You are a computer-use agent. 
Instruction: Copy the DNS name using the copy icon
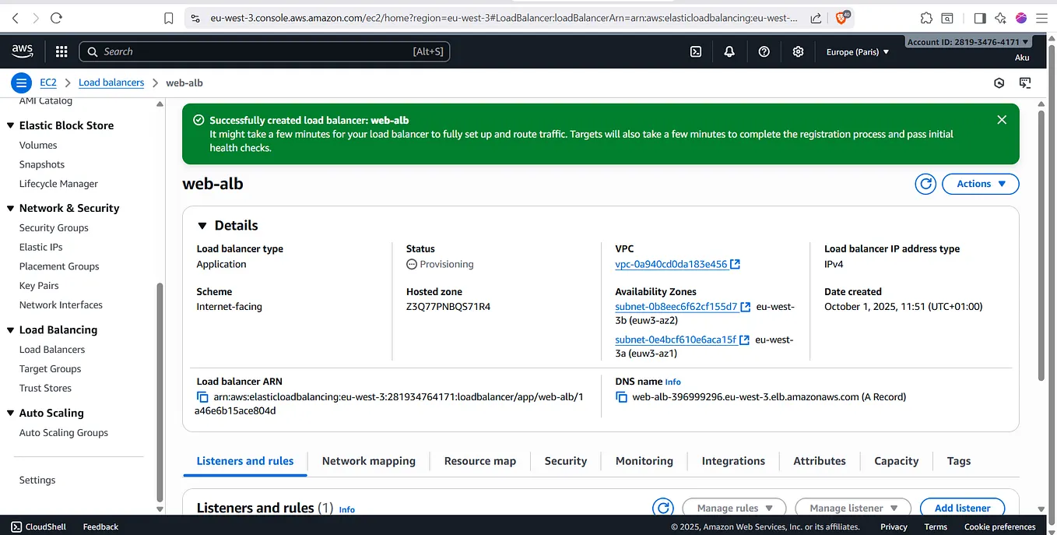click(x=620, y=396)
